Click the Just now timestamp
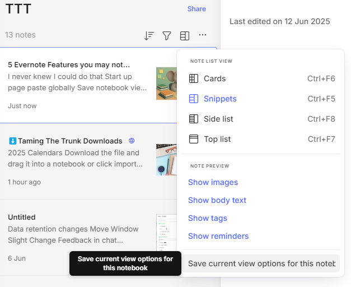This screenshot has width=351, height=287. 22,106
